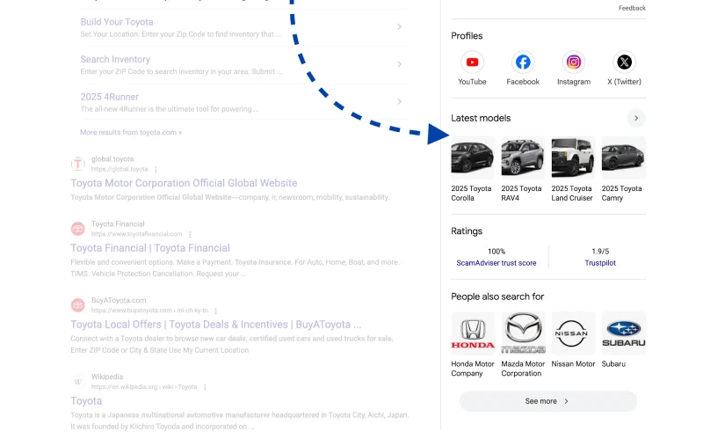The width and height of the screenshot is (703, 432).
Task: Select the Mazda Motor Corporation logo
Action: pyautogui.click(x=523, y=333)
